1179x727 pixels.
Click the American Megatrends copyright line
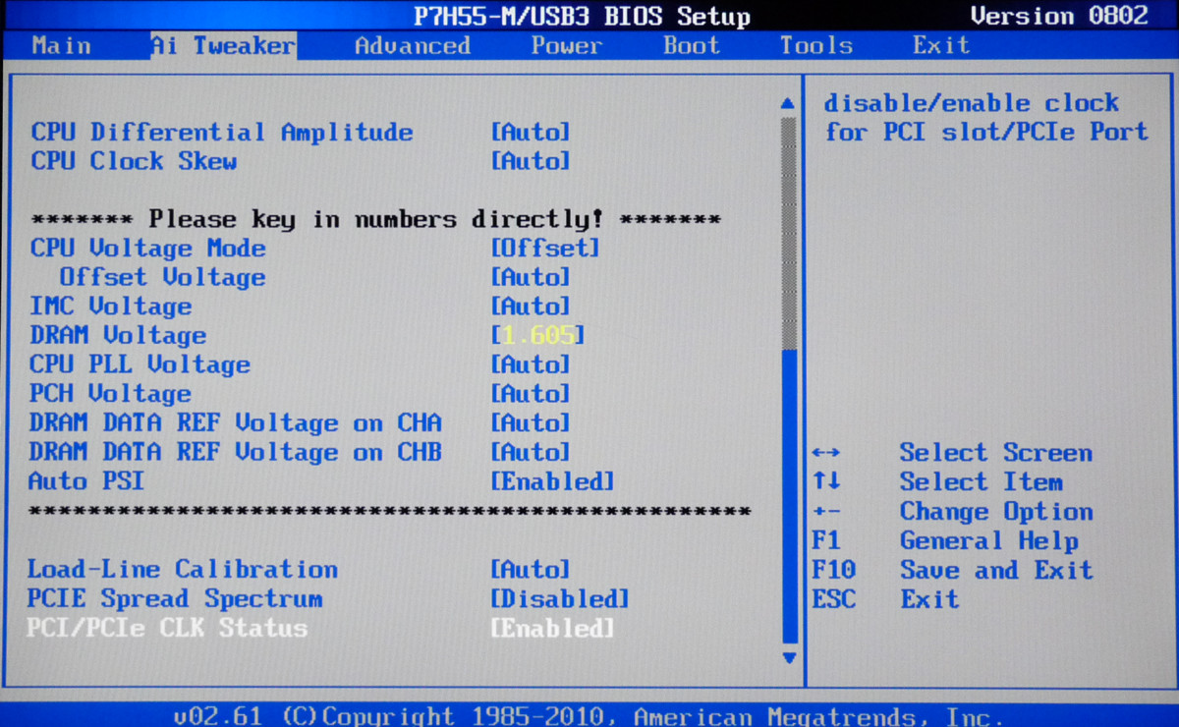[589, 716]
